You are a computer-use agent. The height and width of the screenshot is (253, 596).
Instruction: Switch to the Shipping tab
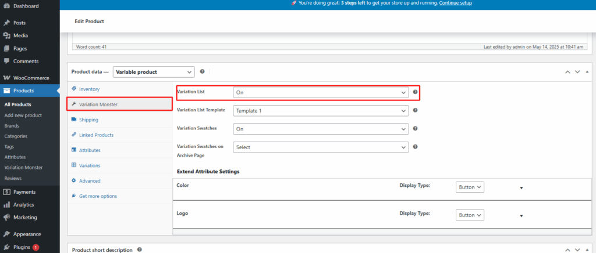pos(120,120)
